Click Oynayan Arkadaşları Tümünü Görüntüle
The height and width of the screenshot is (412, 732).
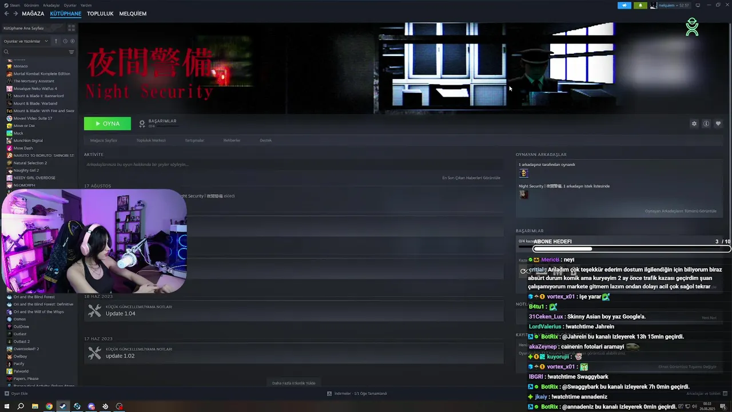point(681,211)
